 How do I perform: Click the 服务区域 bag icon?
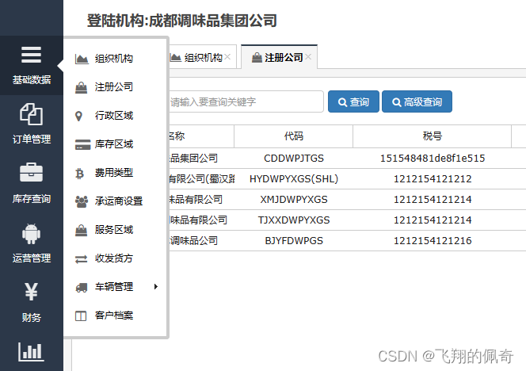pyautogui.click(x=81, y=230)
